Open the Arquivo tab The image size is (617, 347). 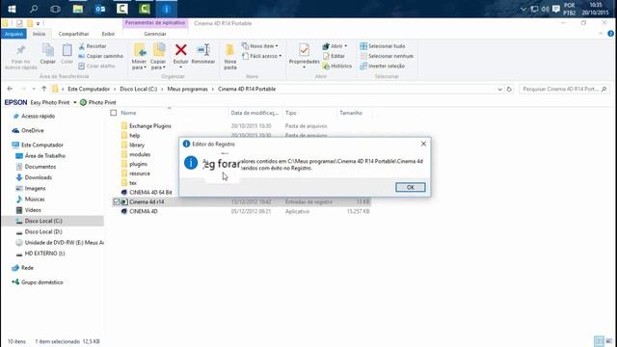coord(13,34)
